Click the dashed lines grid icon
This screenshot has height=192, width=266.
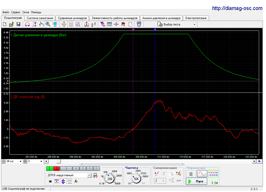point(70,182)
